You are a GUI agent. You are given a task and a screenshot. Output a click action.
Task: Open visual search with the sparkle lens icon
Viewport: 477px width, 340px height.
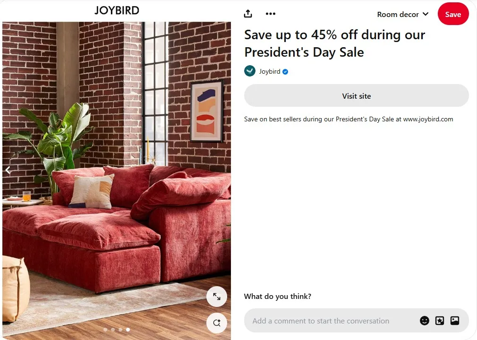coord(217,323)
